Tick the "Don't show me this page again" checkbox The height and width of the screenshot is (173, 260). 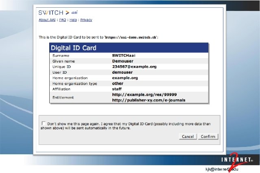pos(44,123)
